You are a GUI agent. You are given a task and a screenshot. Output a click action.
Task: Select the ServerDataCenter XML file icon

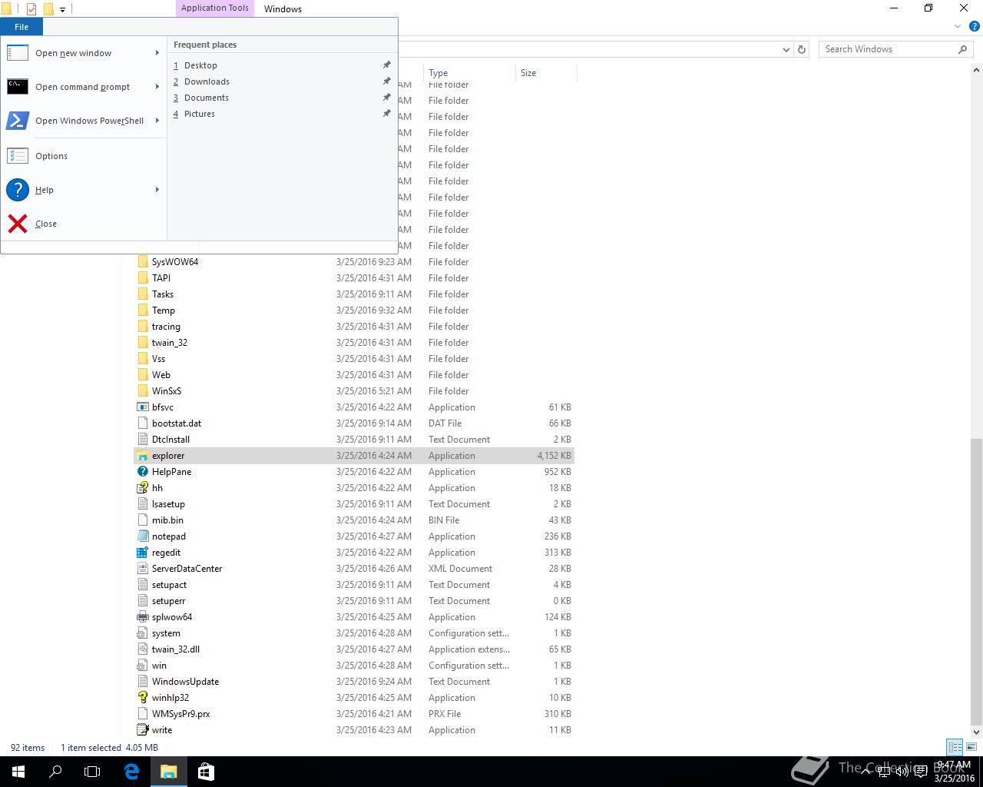point(142,569)
